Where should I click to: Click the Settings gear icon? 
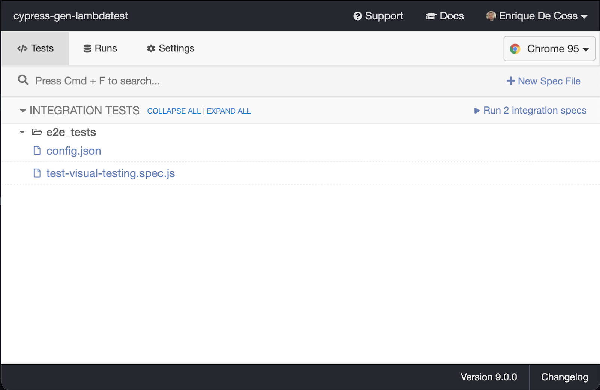coord(151,48)
